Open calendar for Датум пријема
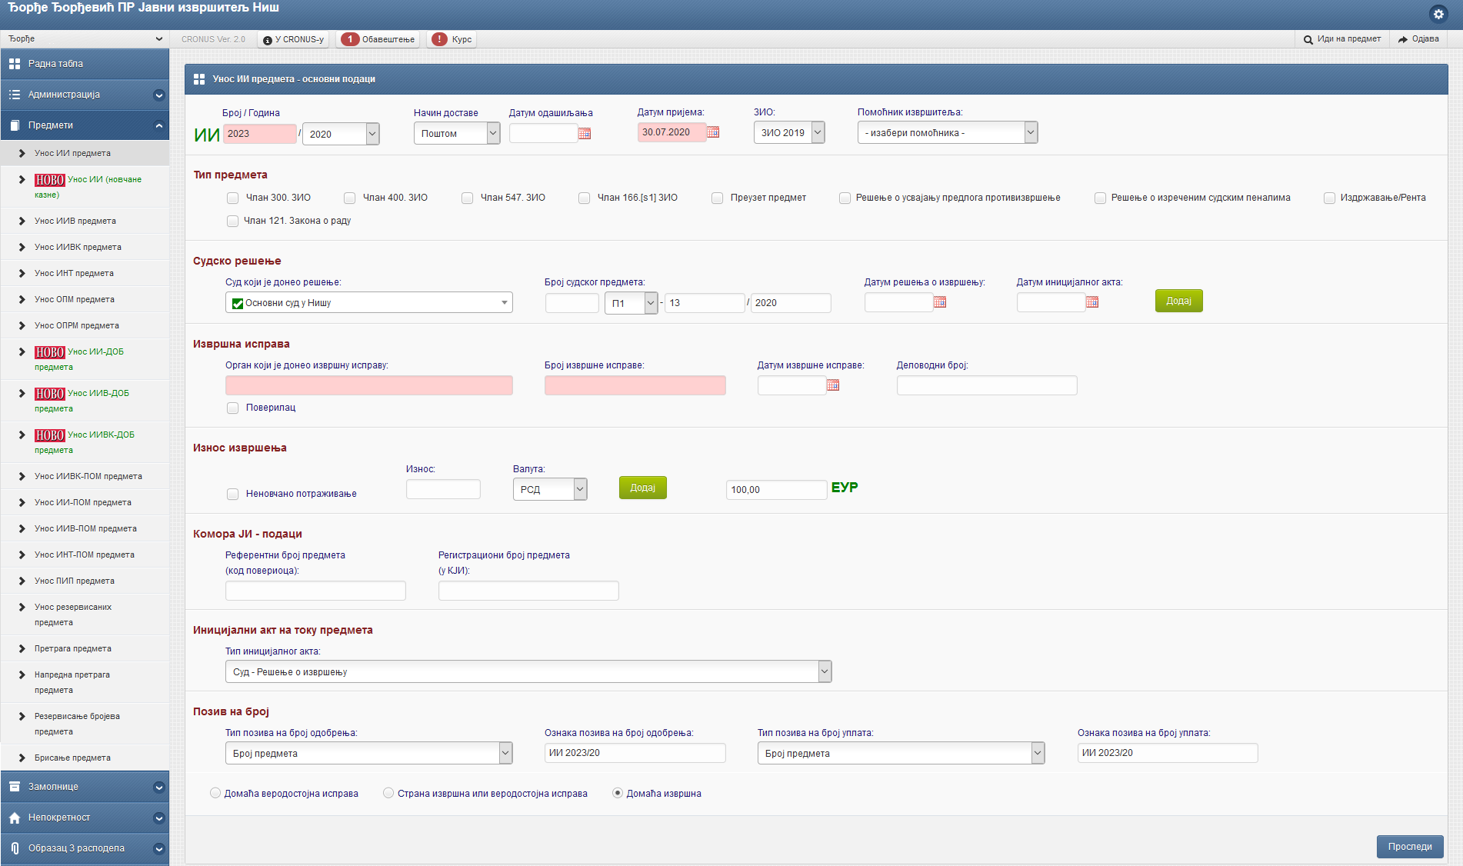Viewport: 1463px width, 866px height. click(x=713, y=132)
